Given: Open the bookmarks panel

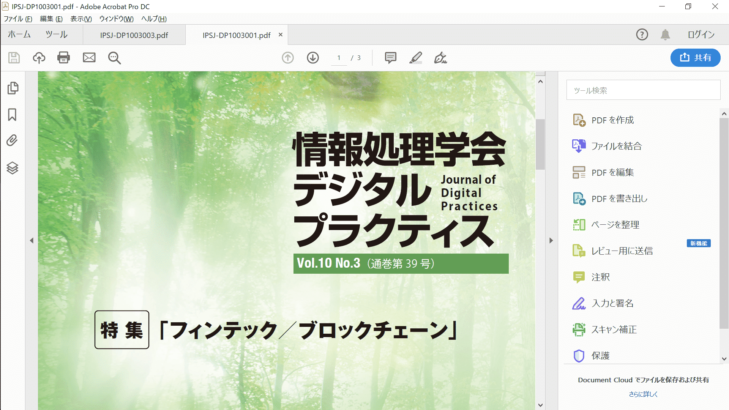Looking at the screenshot, I should click(x=13, y=115).
